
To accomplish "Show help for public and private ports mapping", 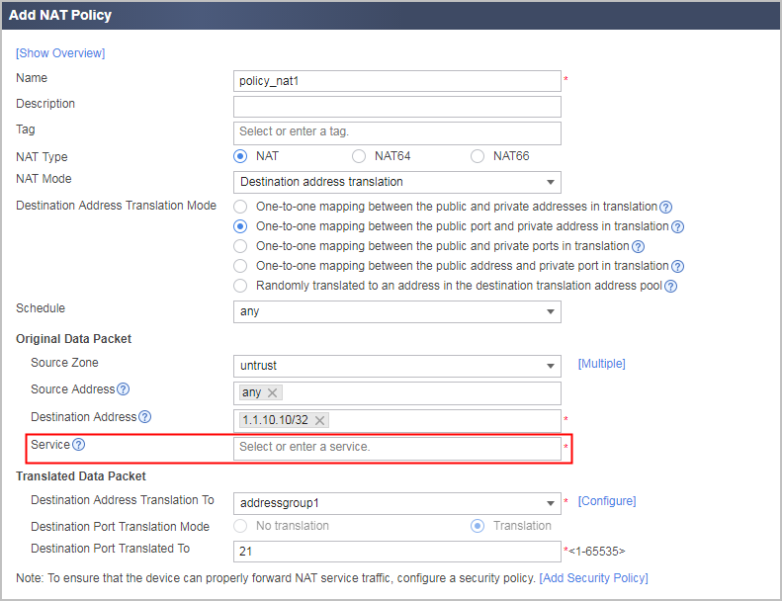I will pos(638,247).
